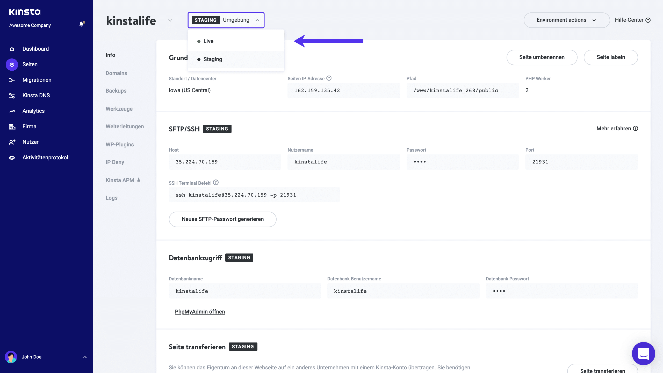Click the Migrationen icon in sidebar
The height and width of the screenshot is (373, 663).
[12, 80]
